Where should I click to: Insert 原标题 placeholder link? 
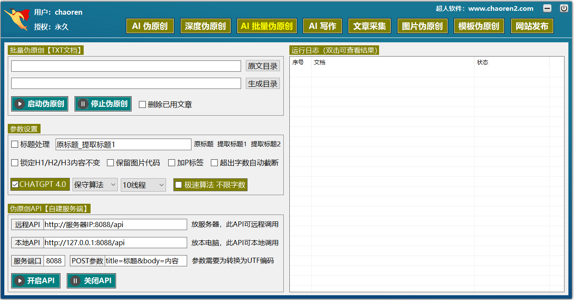pyautogui.click(x=204, y=144)
